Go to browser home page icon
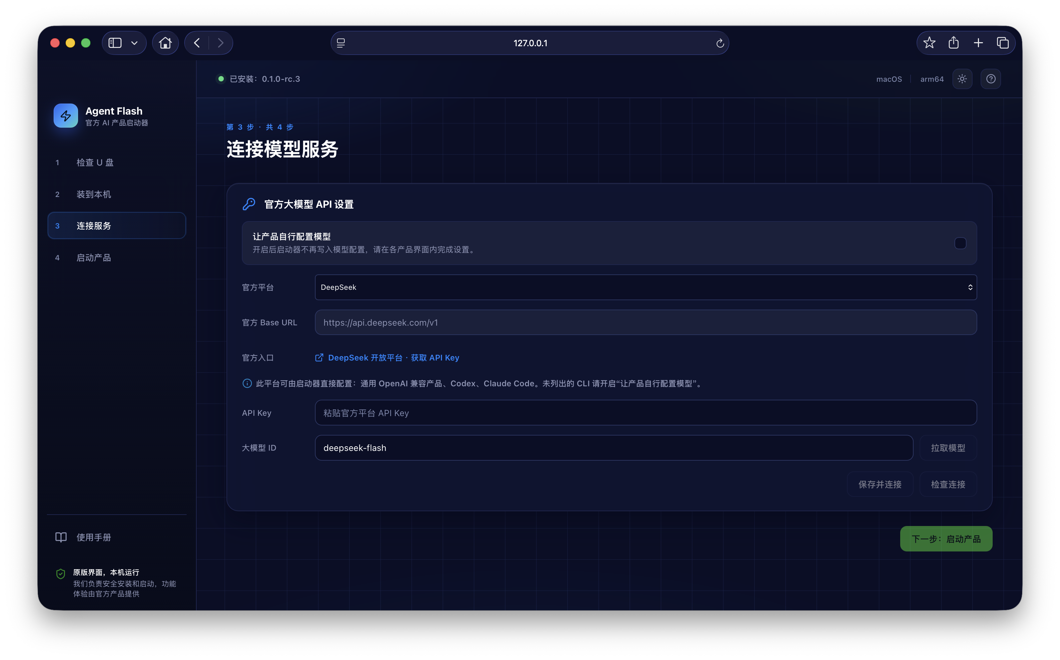Viewport: 1060px width, 660px height. point(165,43)
